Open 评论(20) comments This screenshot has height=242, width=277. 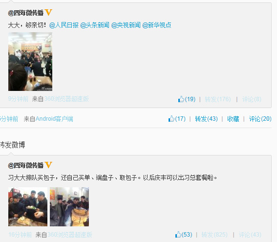260,119
